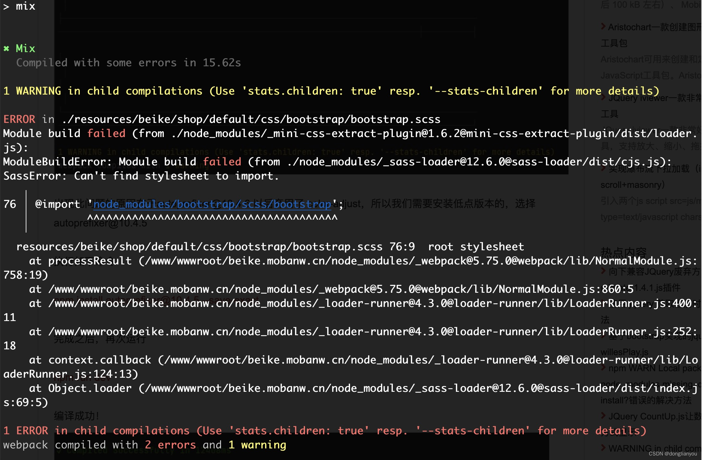Click the 'at Object.loader' stack trace line
The image size is (702, 460).
(x=351, y=395)
